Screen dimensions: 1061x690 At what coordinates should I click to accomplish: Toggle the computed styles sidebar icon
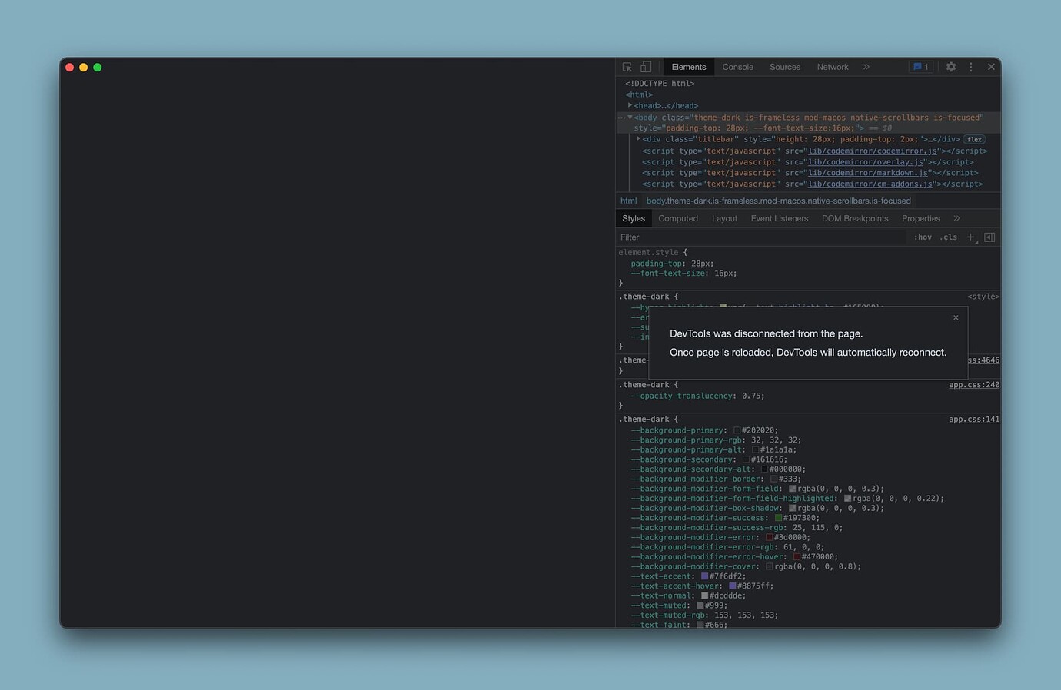(x=989, y=237)
